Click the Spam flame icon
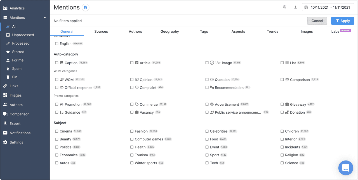 click(x=8, y=69)
